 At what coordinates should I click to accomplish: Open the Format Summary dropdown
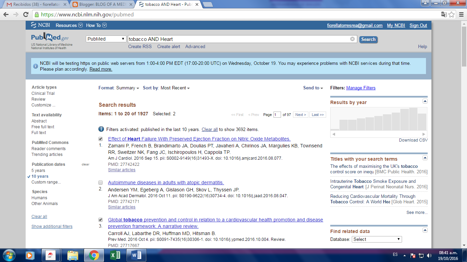tap(119, 88)
